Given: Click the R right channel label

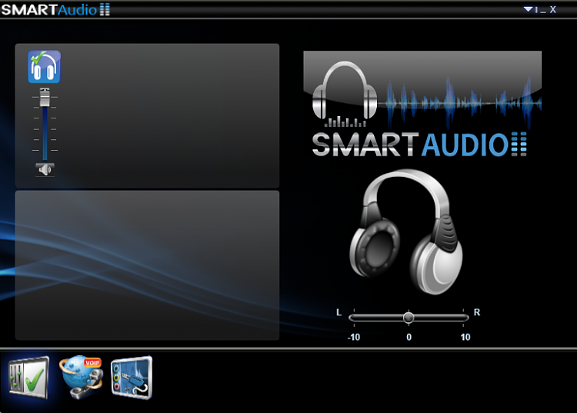Looking at the screenshot, I should click(x=477, y=312).
